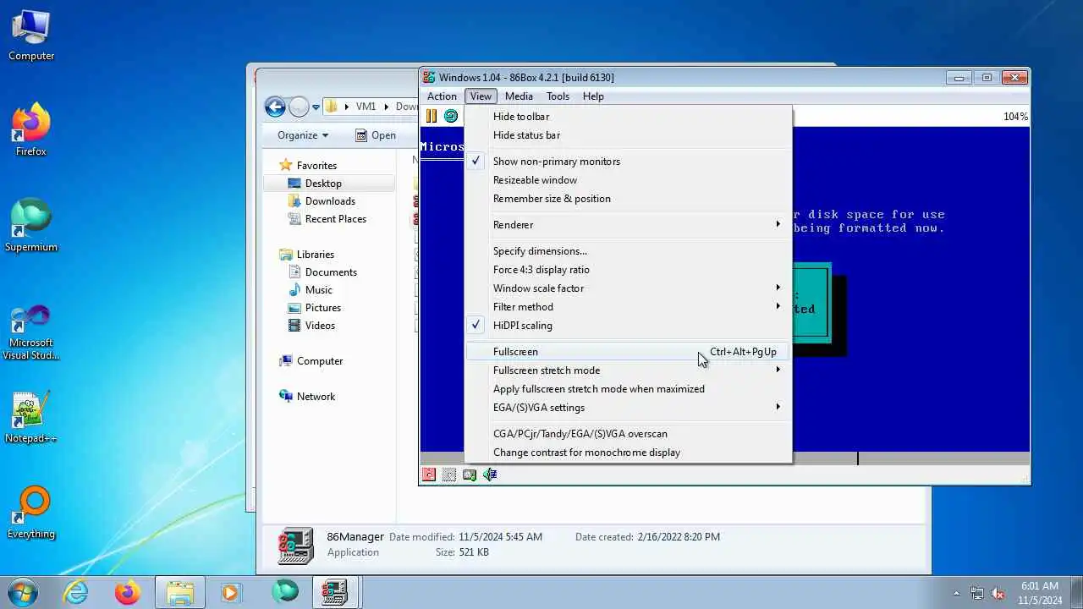
Task: Select Specify dimensions... menu entry
Action: (629, 251)
